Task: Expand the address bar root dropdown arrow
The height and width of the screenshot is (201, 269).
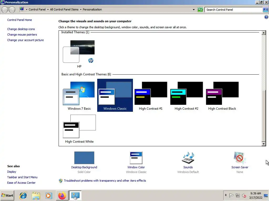Action: point(27,10)
